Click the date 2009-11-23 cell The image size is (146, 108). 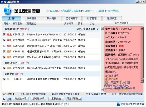point(70,52)
